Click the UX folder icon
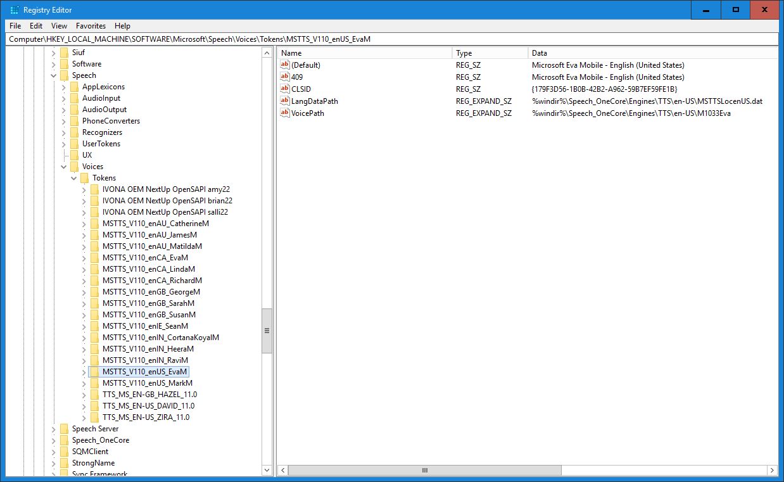 click(x=75, y=155)
